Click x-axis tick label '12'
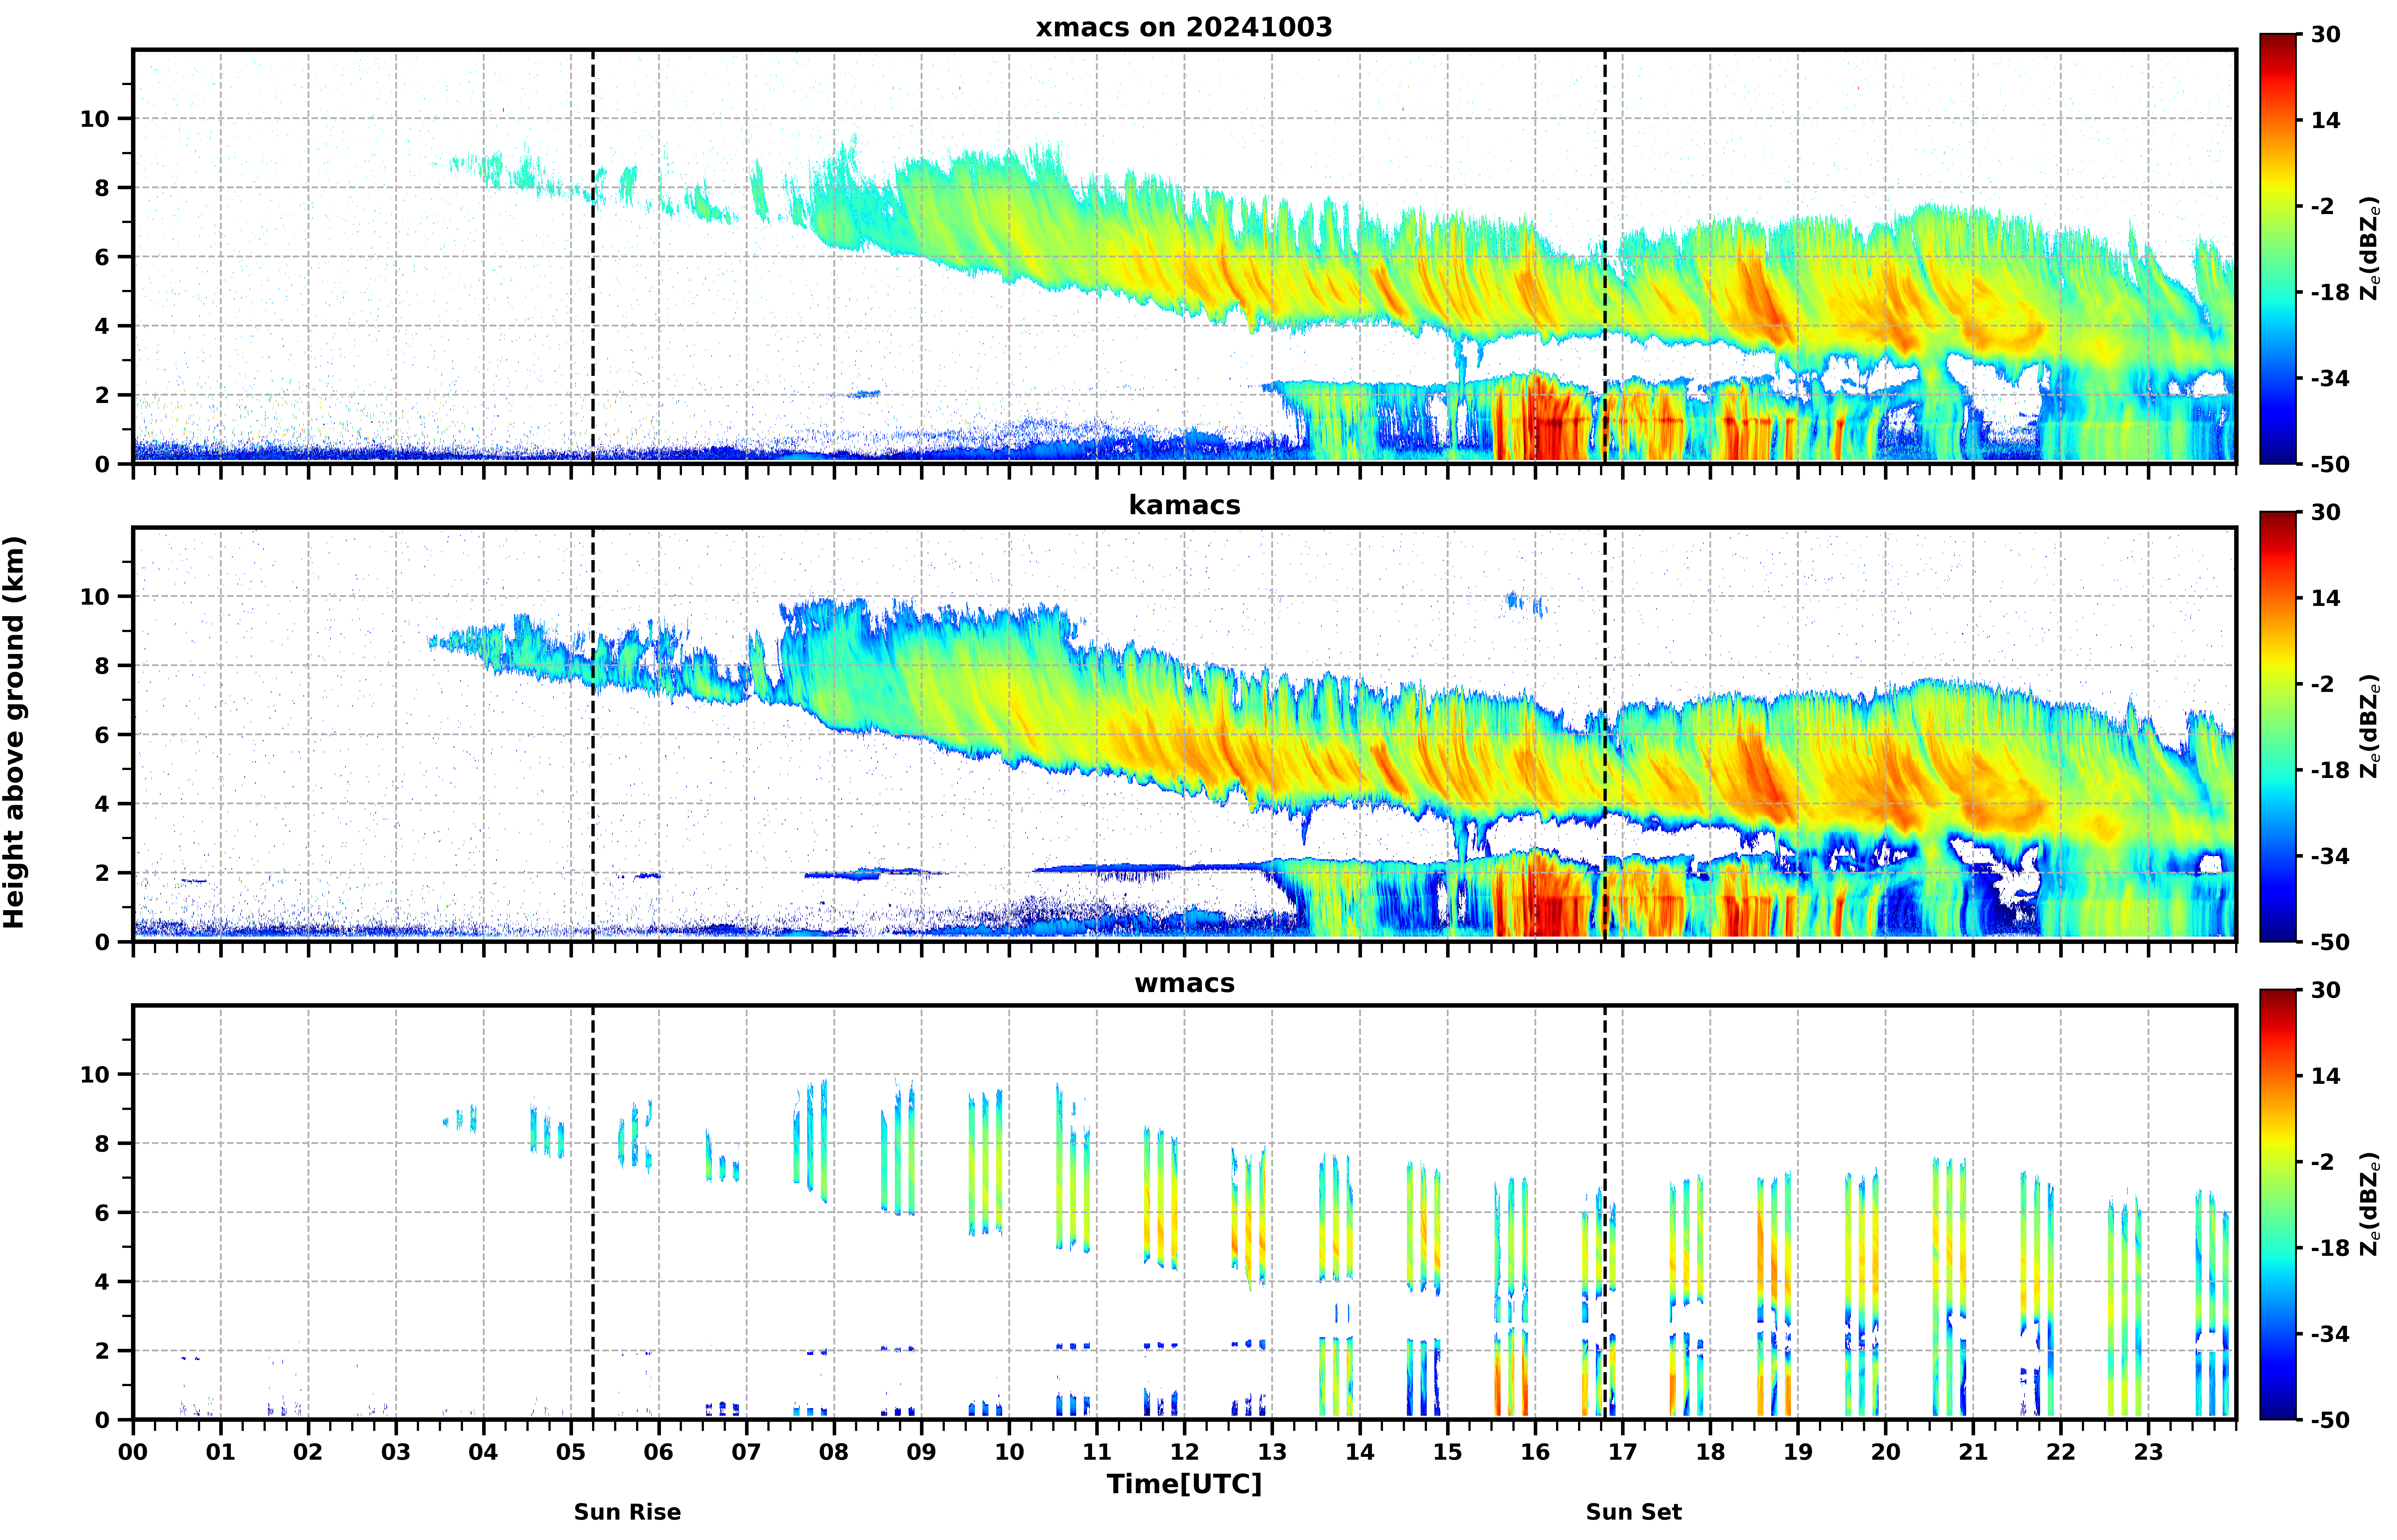The height and width of the screenshot is (1540, 2397). click(1185, 1452)
